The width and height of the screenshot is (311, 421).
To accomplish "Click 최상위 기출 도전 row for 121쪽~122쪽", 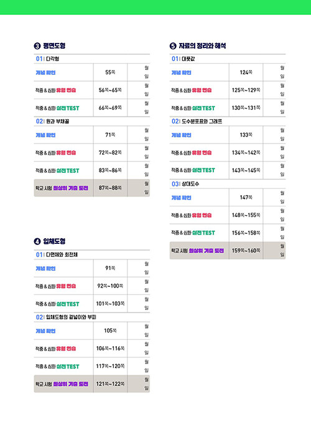I will (92, 384).
